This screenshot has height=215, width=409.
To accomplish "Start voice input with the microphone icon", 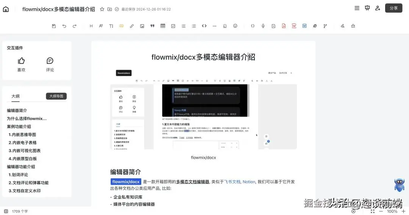I will [x=263, y=26].
